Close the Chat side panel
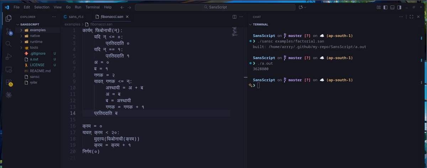 click(419, 17)
